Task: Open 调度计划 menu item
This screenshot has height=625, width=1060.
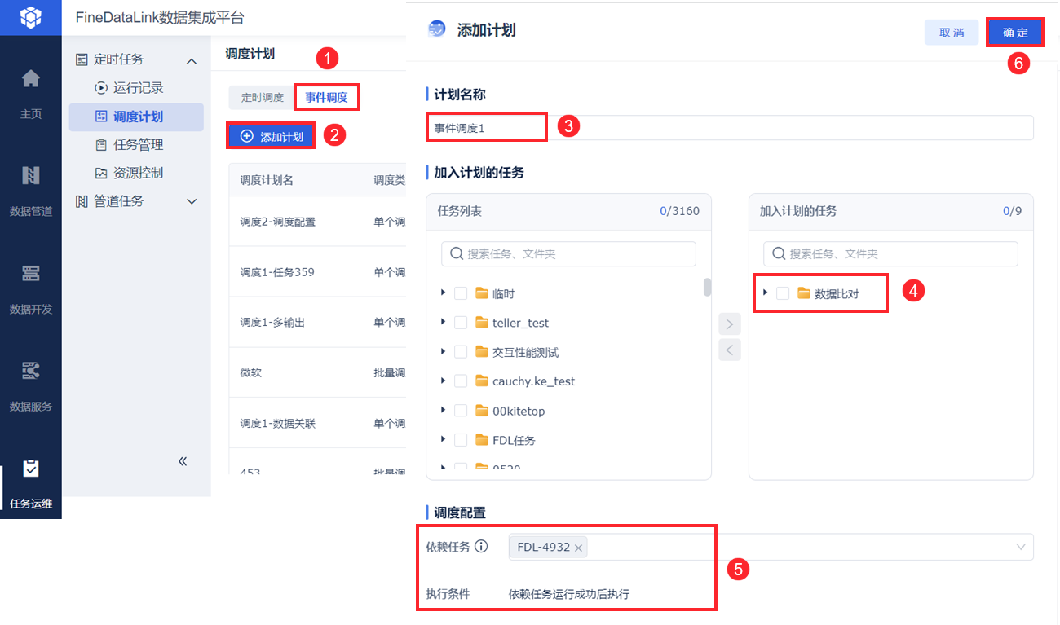Action: point(136,117)
